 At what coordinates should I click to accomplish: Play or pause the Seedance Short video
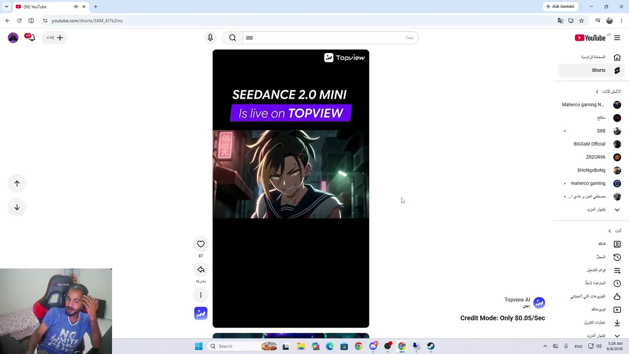291,189
